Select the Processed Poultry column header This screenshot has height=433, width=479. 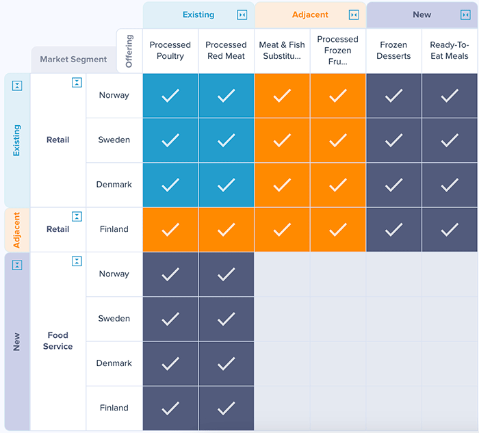pos(170,51)
